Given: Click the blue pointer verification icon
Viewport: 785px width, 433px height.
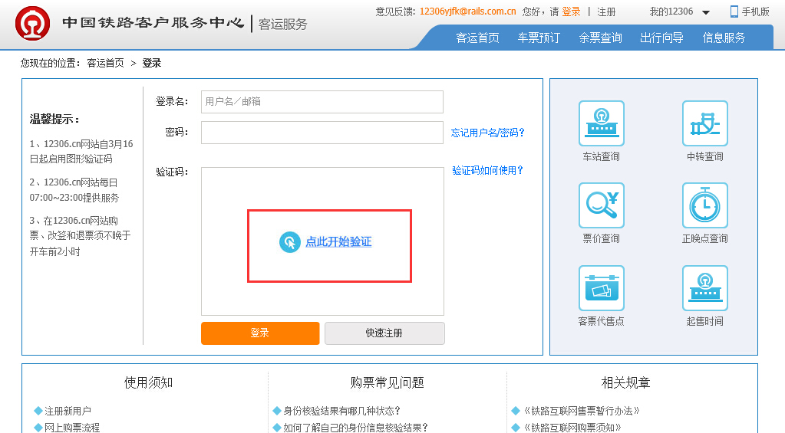Looking at the screenshot, I should (x=289, y=242).
